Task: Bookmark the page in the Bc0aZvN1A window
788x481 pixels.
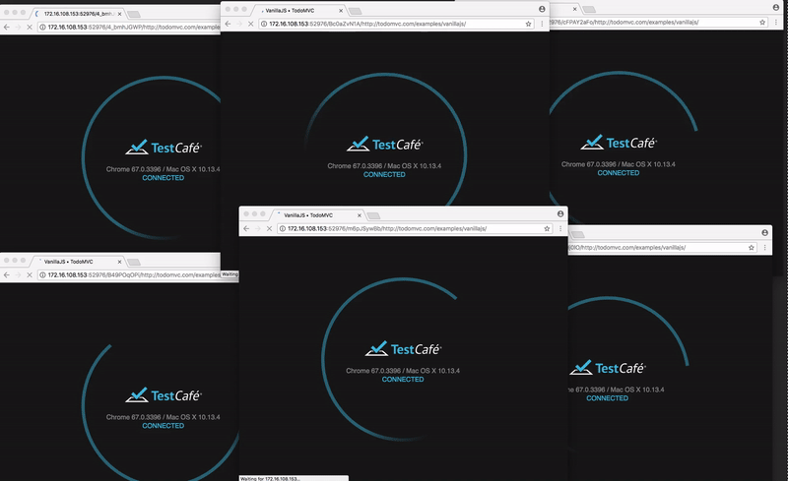Action: pos(528,24)
